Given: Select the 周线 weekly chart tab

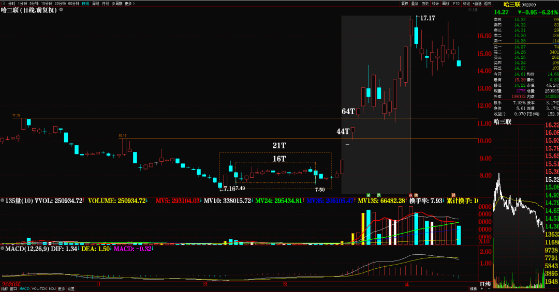Looking at the screenshot, I should [x=96, y=4].
